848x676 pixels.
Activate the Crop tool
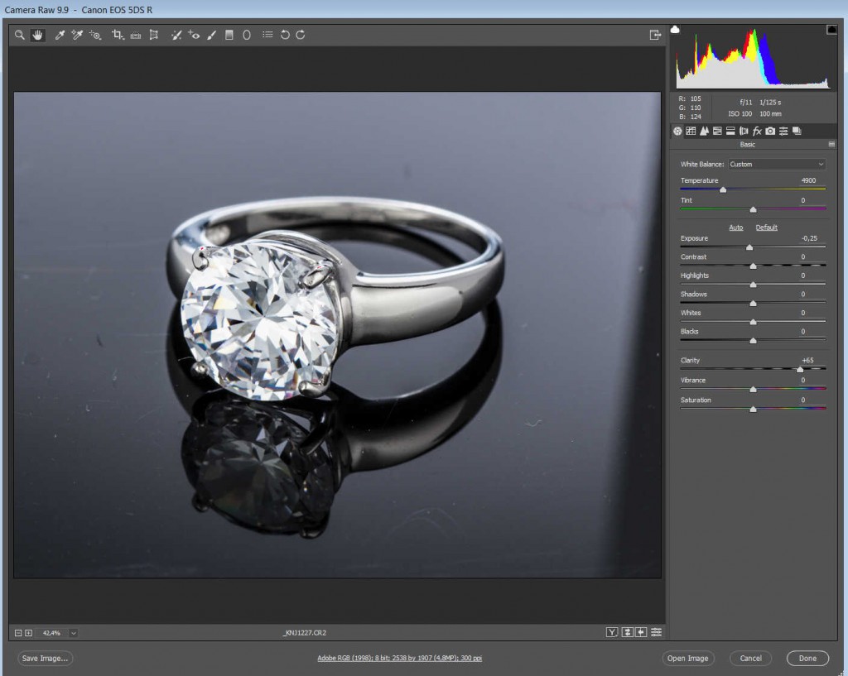point(117,35)
